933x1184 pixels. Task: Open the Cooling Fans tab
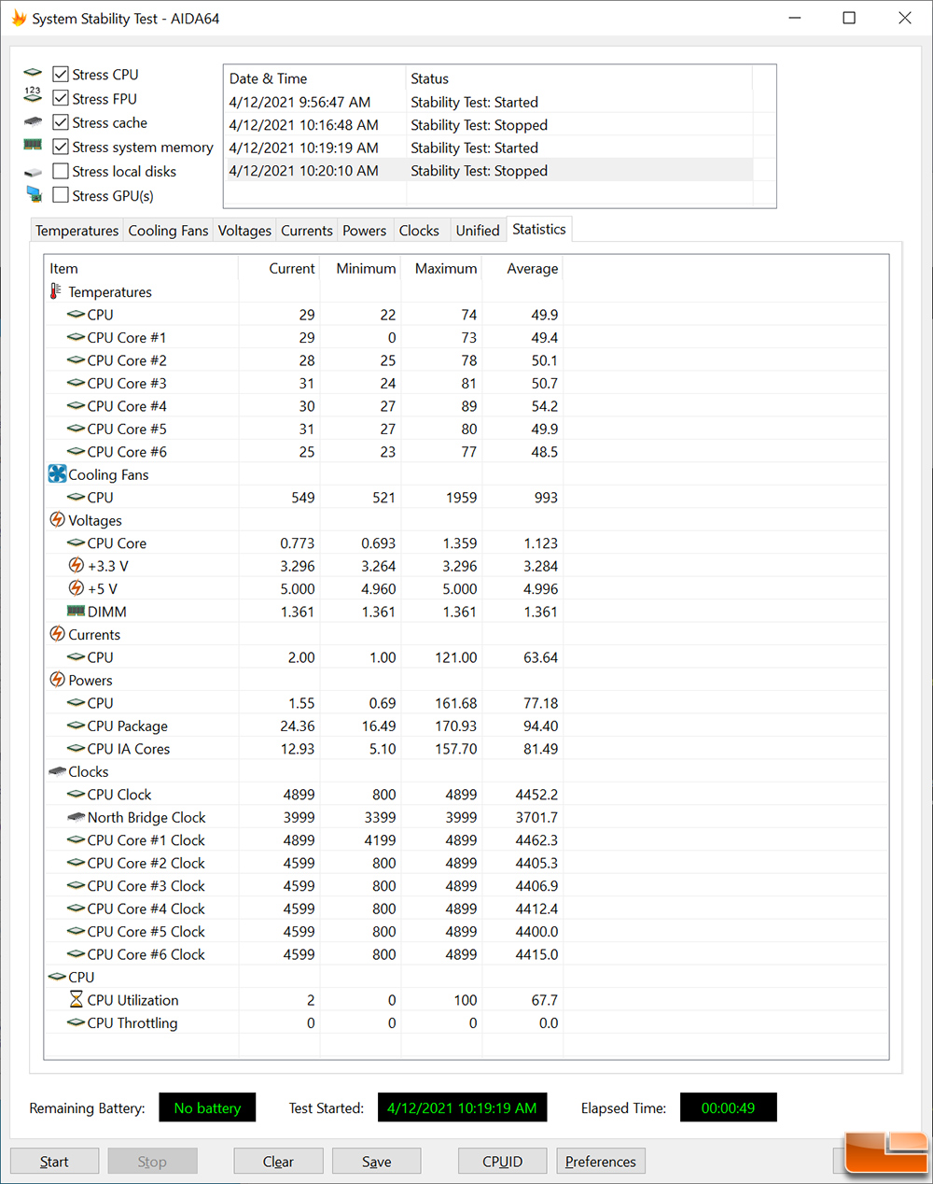click(168, 231)
